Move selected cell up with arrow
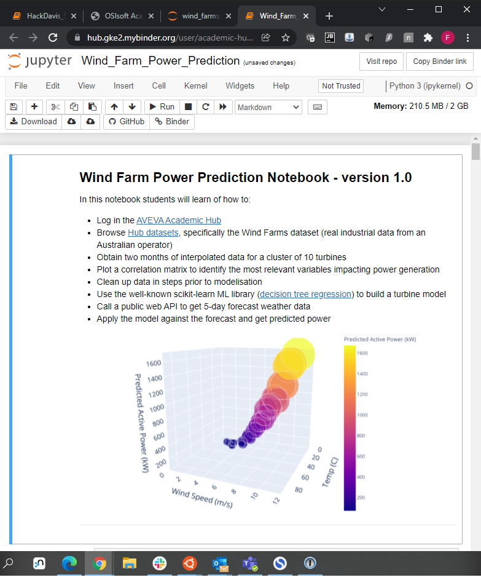Screen dimensions: 481x588 [x=114, y=107]
